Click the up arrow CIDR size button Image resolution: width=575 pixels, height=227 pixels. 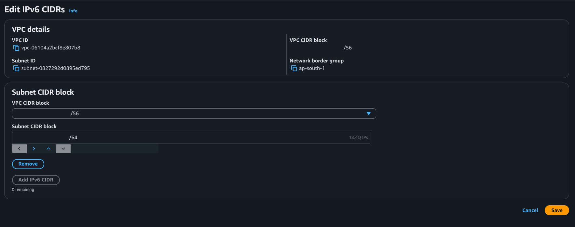coord(48,149)
